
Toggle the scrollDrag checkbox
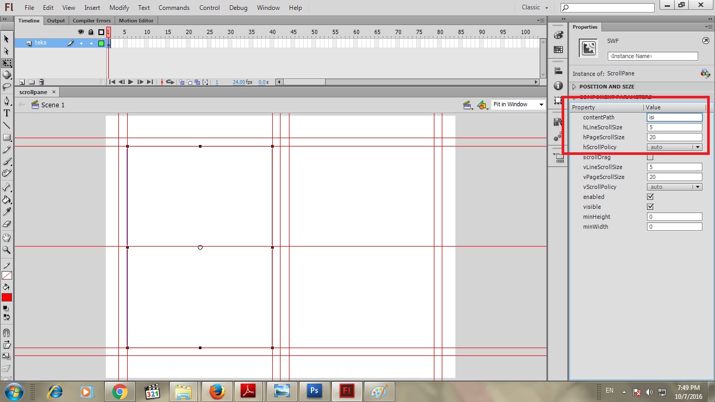[x=650, y=157]
